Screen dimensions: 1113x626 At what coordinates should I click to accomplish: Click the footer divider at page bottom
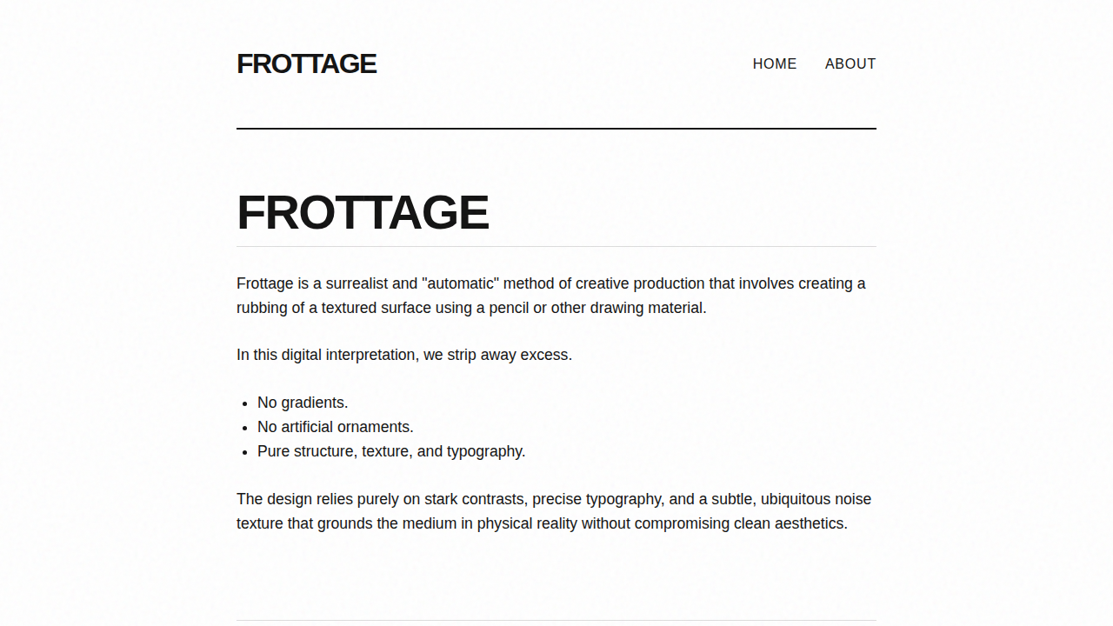point(556,621)
